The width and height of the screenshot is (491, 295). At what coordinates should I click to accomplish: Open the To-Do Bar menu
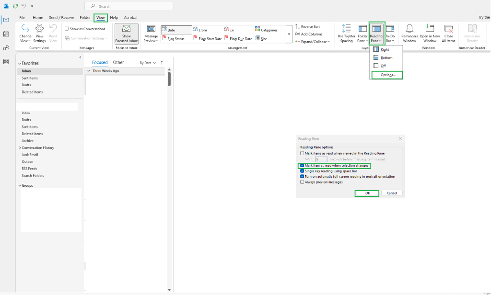pyautogui.click(x=390, y=34)
